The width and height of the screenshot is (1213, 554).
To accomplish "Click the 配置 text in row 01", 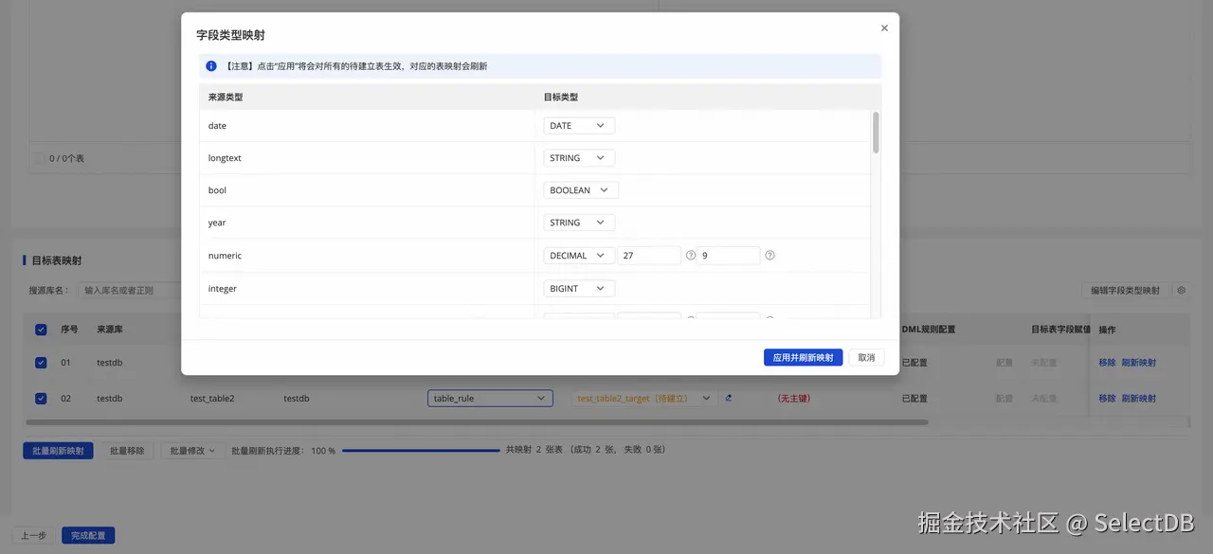I will 1005,363.
